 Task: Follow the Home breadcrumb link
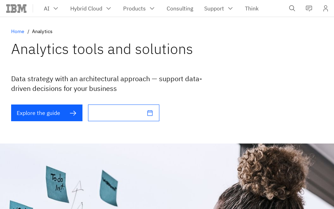tap(18, 31)
